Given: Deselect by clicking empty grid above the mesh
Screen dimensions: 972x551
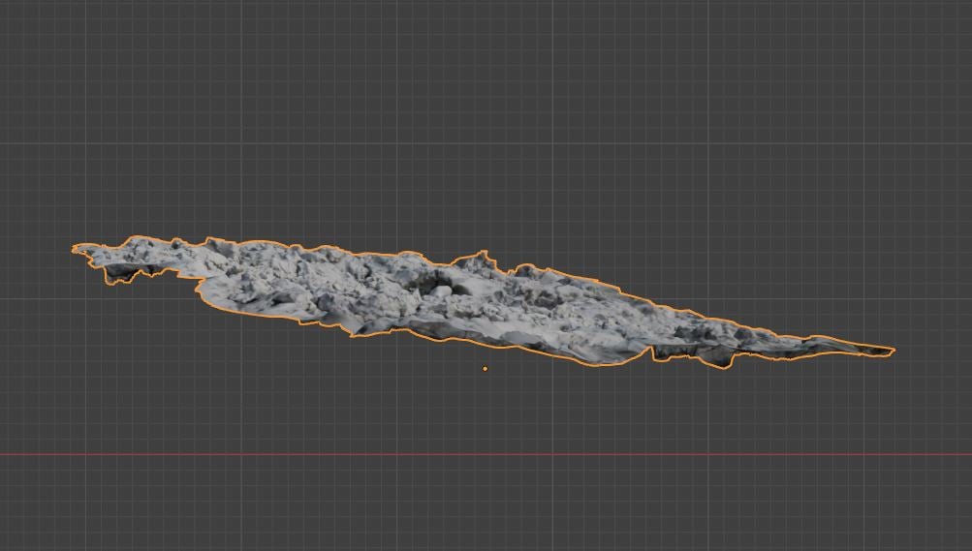Looking at the screenshot, I should pyautogui.click(x=485, y=116).
